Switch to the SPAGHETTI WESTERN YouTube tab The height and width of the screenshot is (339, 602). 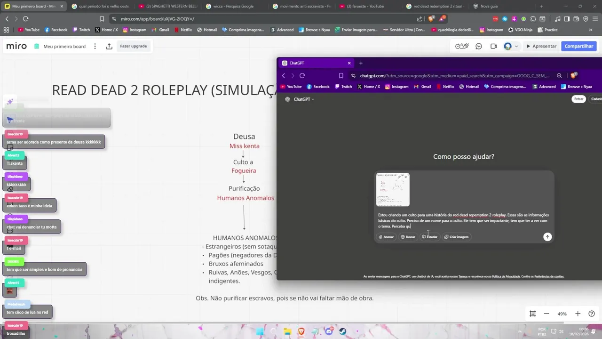point(168,6)
